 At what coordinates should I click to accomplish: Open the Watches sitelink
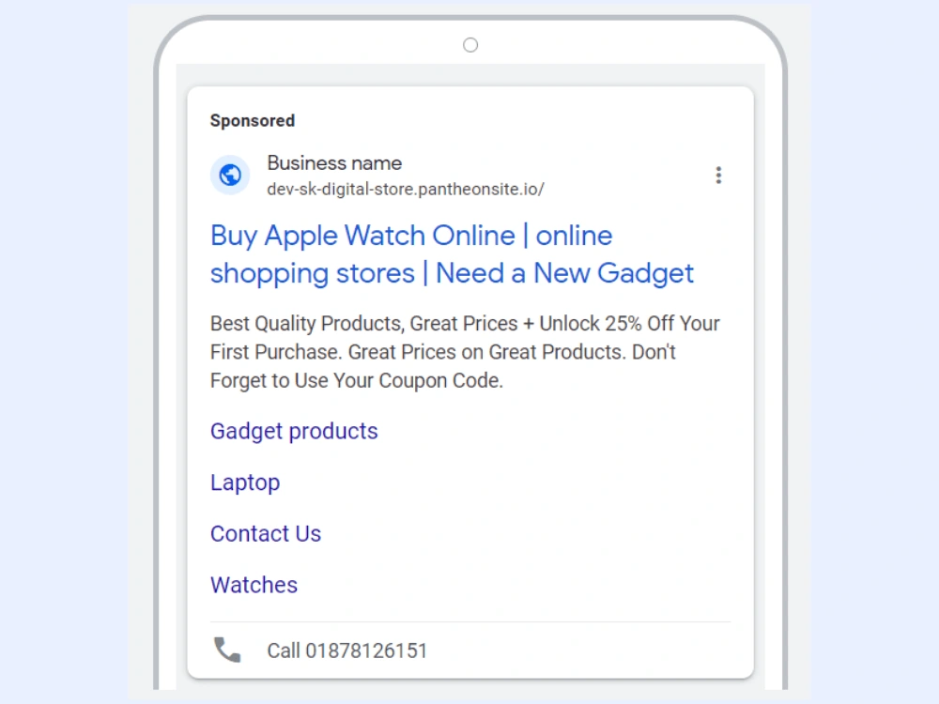[x=254, y=585]
